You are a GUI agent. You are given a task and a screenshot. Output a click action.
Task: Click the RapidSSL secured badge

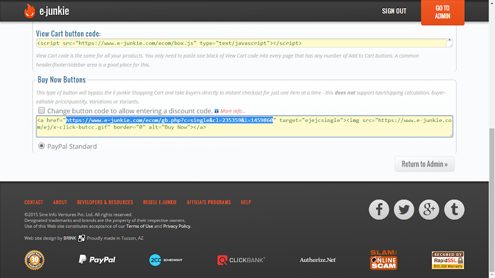448,260
